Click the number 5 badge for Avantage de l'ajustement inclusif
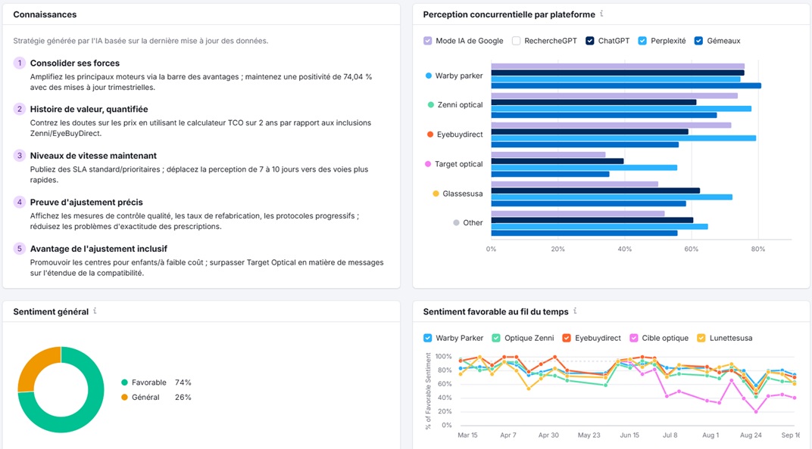Image resolution: width=812 pixels, height=449 pixels. 20,249
